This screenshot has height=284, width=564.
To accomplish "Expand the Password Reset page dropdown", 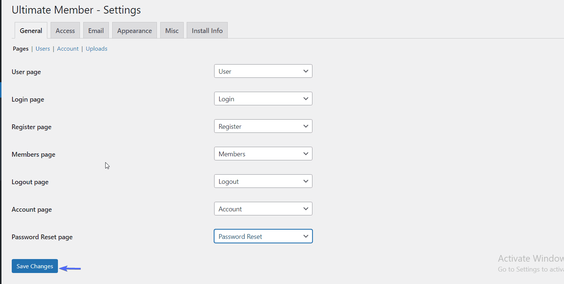I will pyautogui.click(x=263, y=236).
